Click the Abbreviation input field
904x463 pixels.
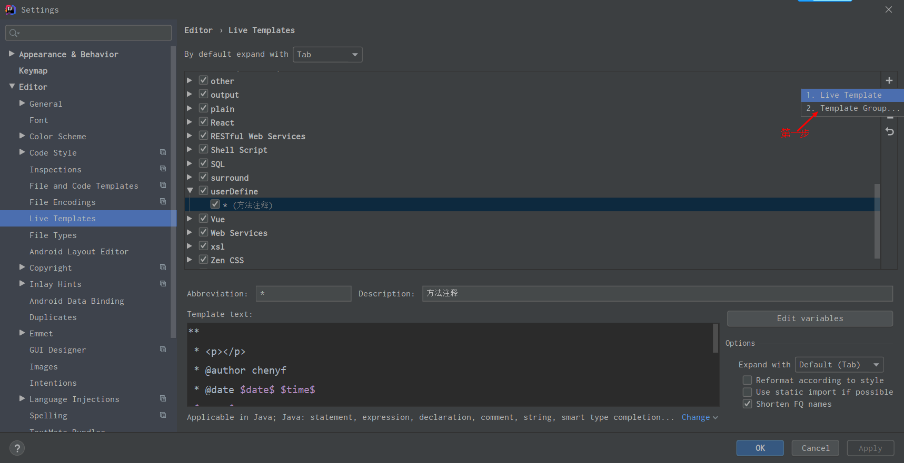pos(303,293)
